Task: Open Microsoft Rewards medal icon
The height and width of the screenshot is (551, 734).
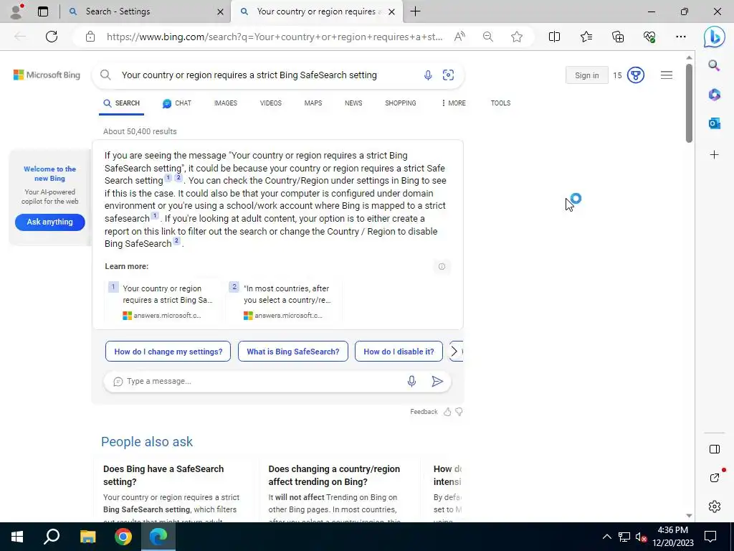Action: pyautogui.click(x=636, y=75)
